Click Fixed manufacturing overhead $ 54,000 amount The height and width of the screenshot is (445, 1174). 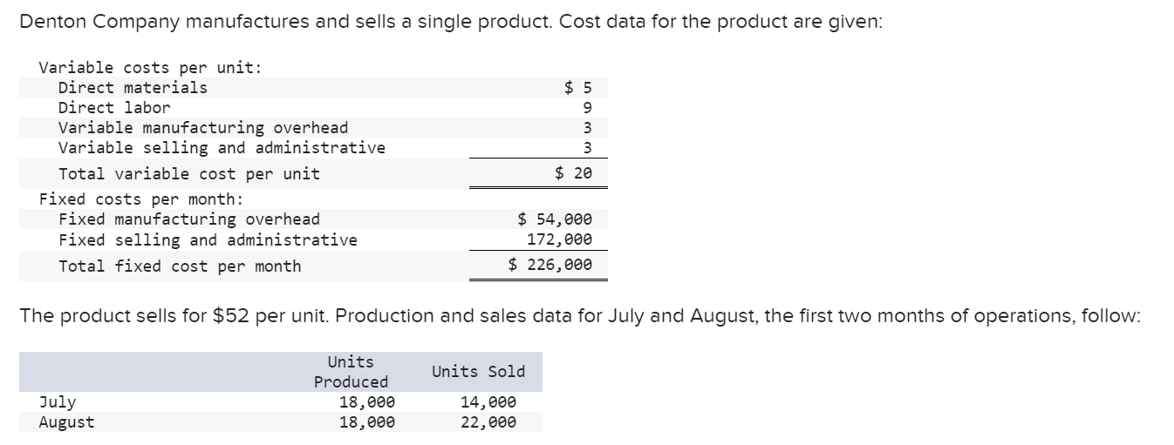click(556, 219)
